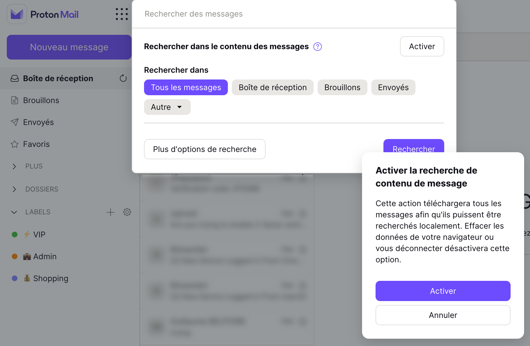Select Boîte de réception search filter

[x=273, y=87]
